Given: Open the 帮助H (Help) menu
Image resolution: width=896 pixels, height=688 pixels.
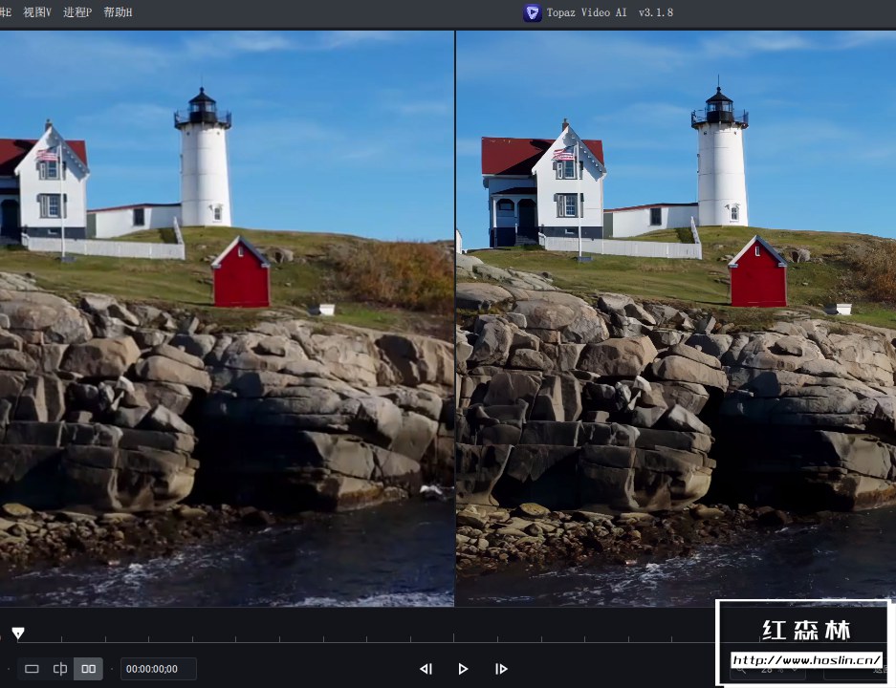Looking at the screenshot, I should 119,12.
